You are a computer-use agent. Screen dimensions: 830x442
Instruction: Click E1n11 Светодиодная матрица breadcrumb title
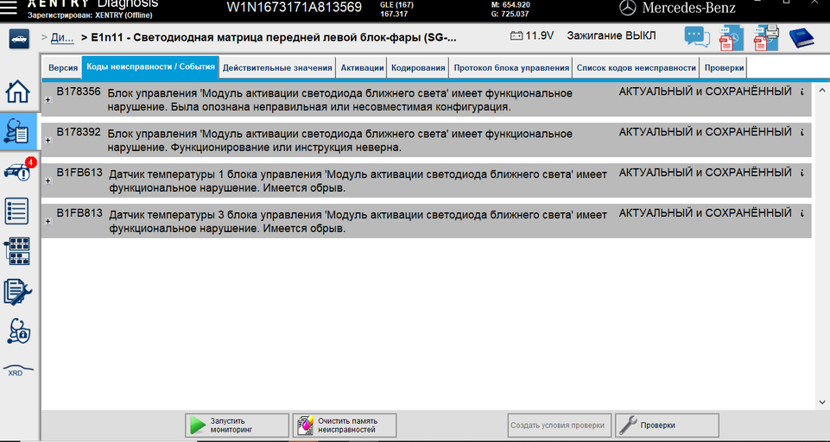[x=273, y=38]
